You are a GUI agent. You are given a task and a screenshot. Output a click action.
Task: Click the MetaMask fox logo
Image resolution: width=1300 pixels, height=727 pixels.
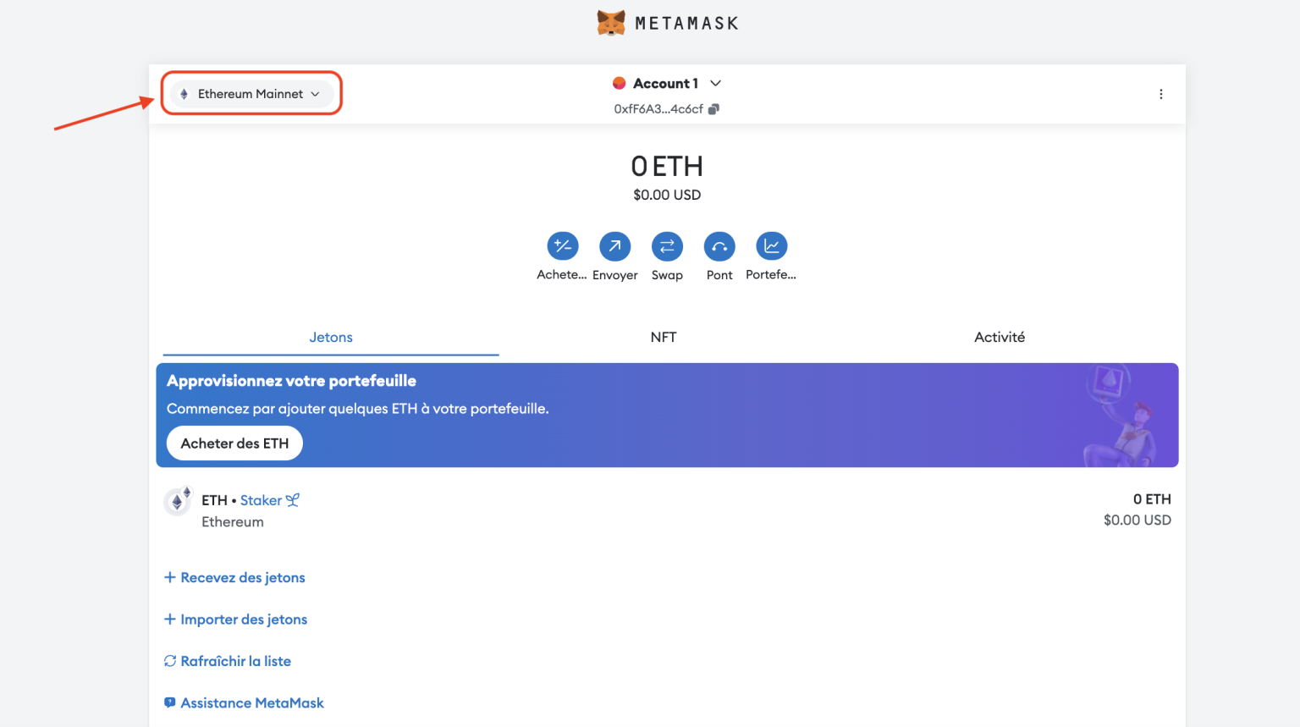tap(611, 23)
